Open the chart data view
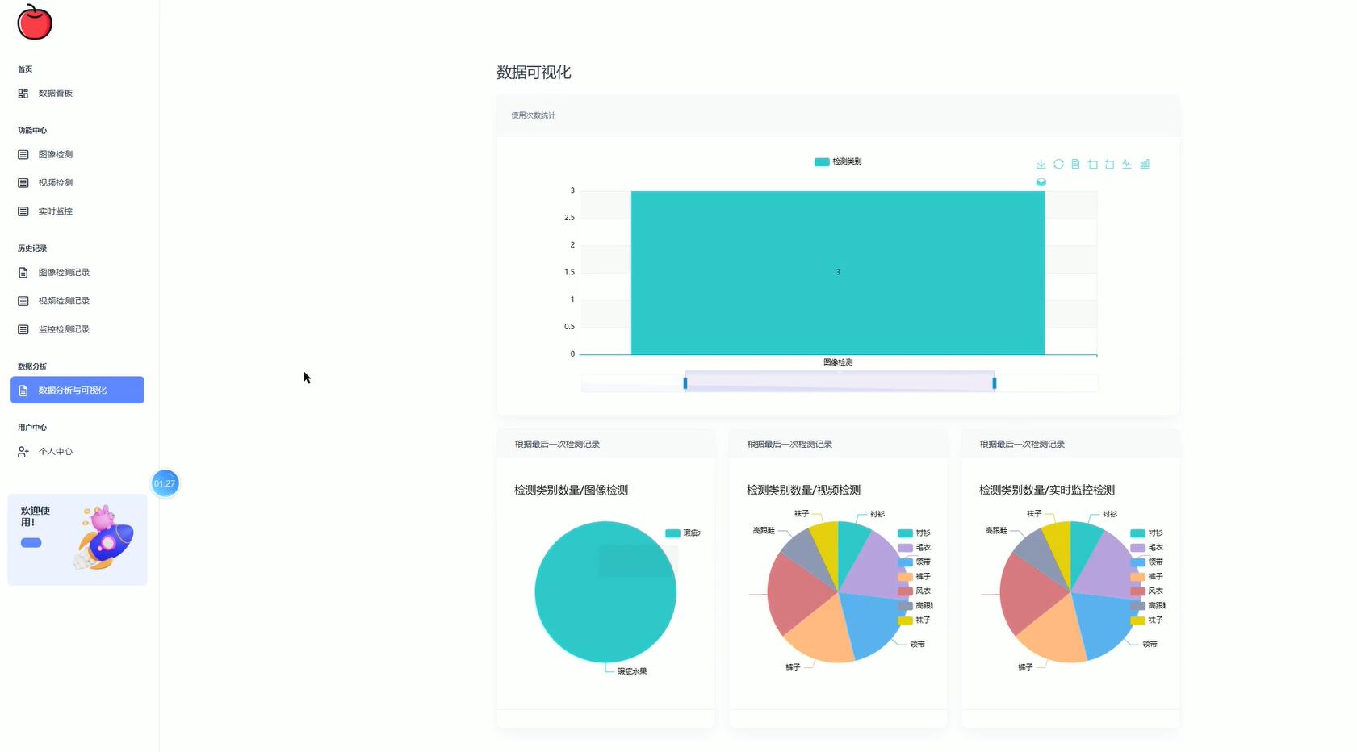This screenshot has height=752, width=1357. [1075, 164]
